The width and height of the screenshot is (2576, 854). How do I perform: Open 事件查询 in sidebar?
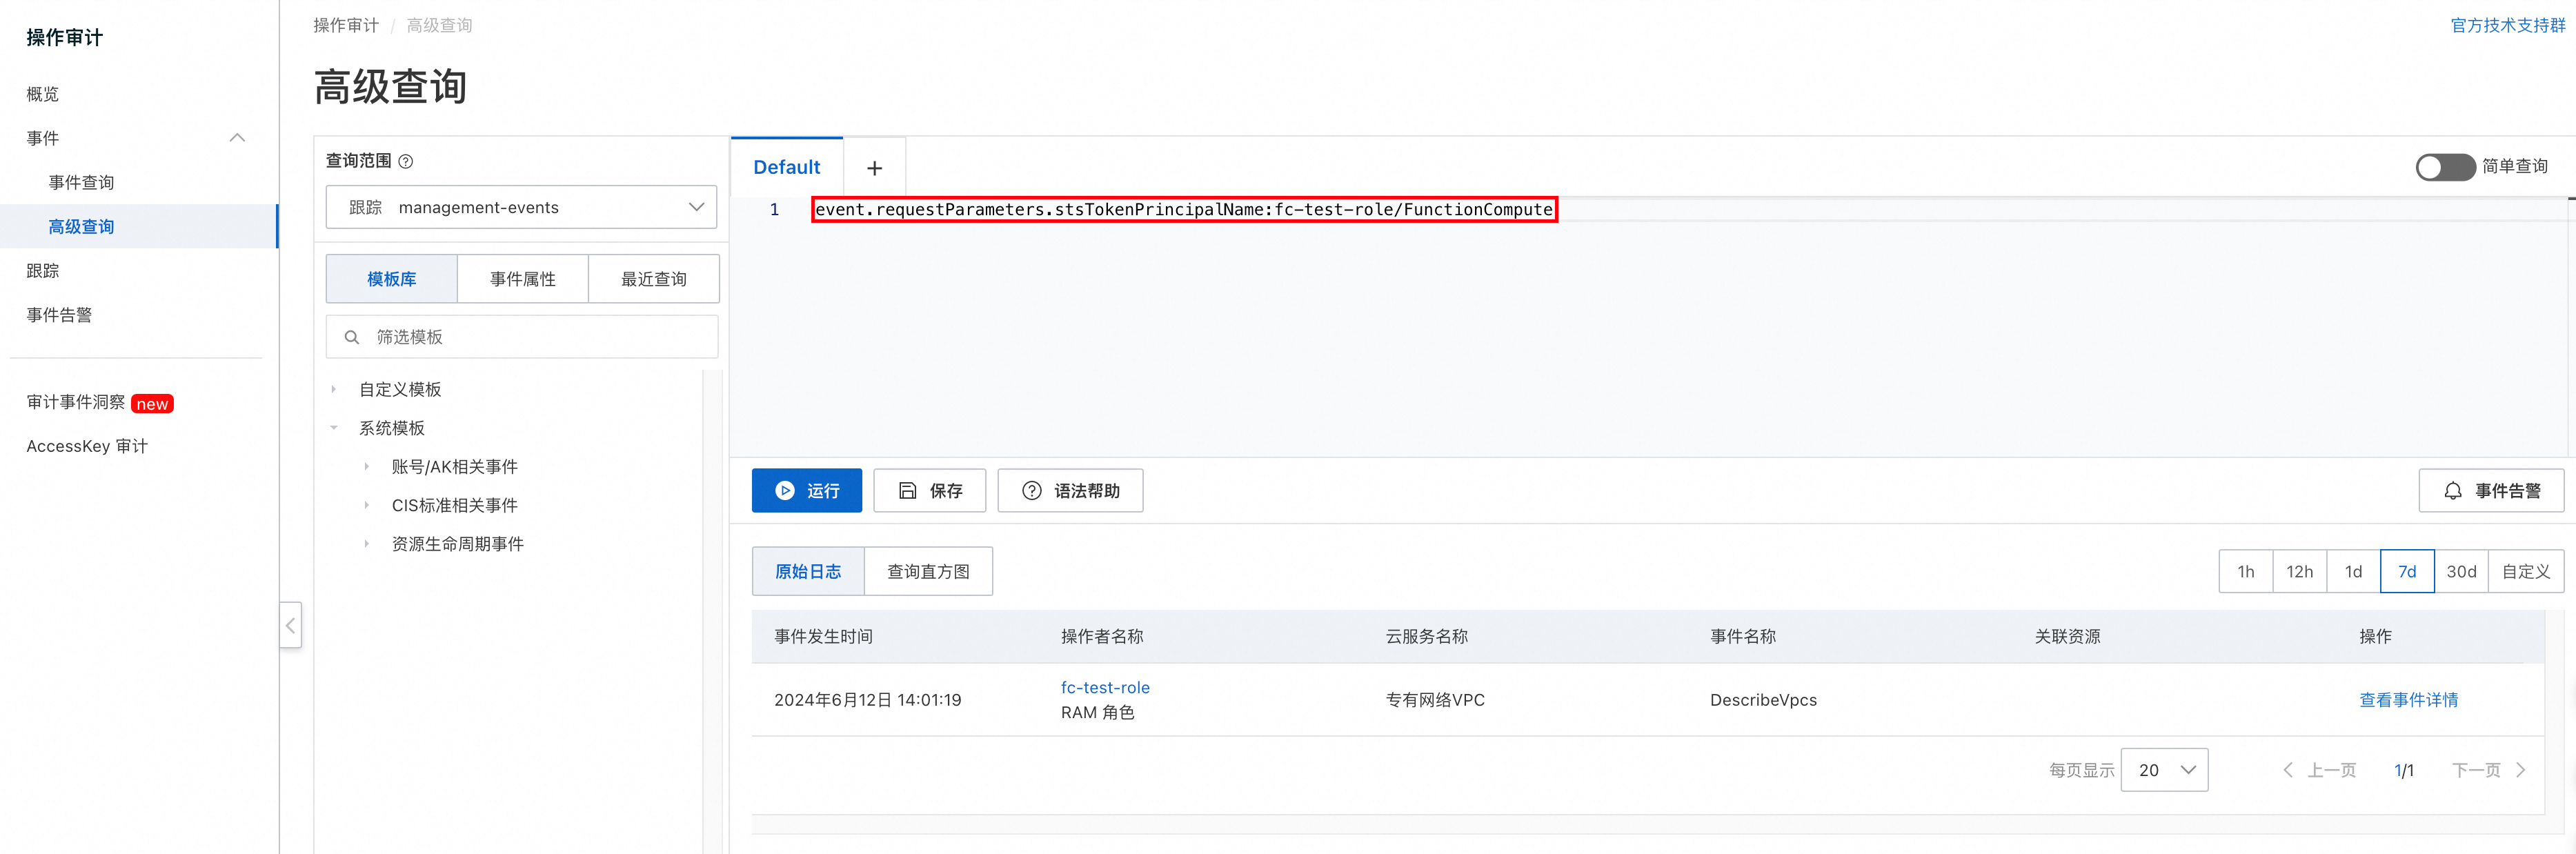[x=81, y=182]
